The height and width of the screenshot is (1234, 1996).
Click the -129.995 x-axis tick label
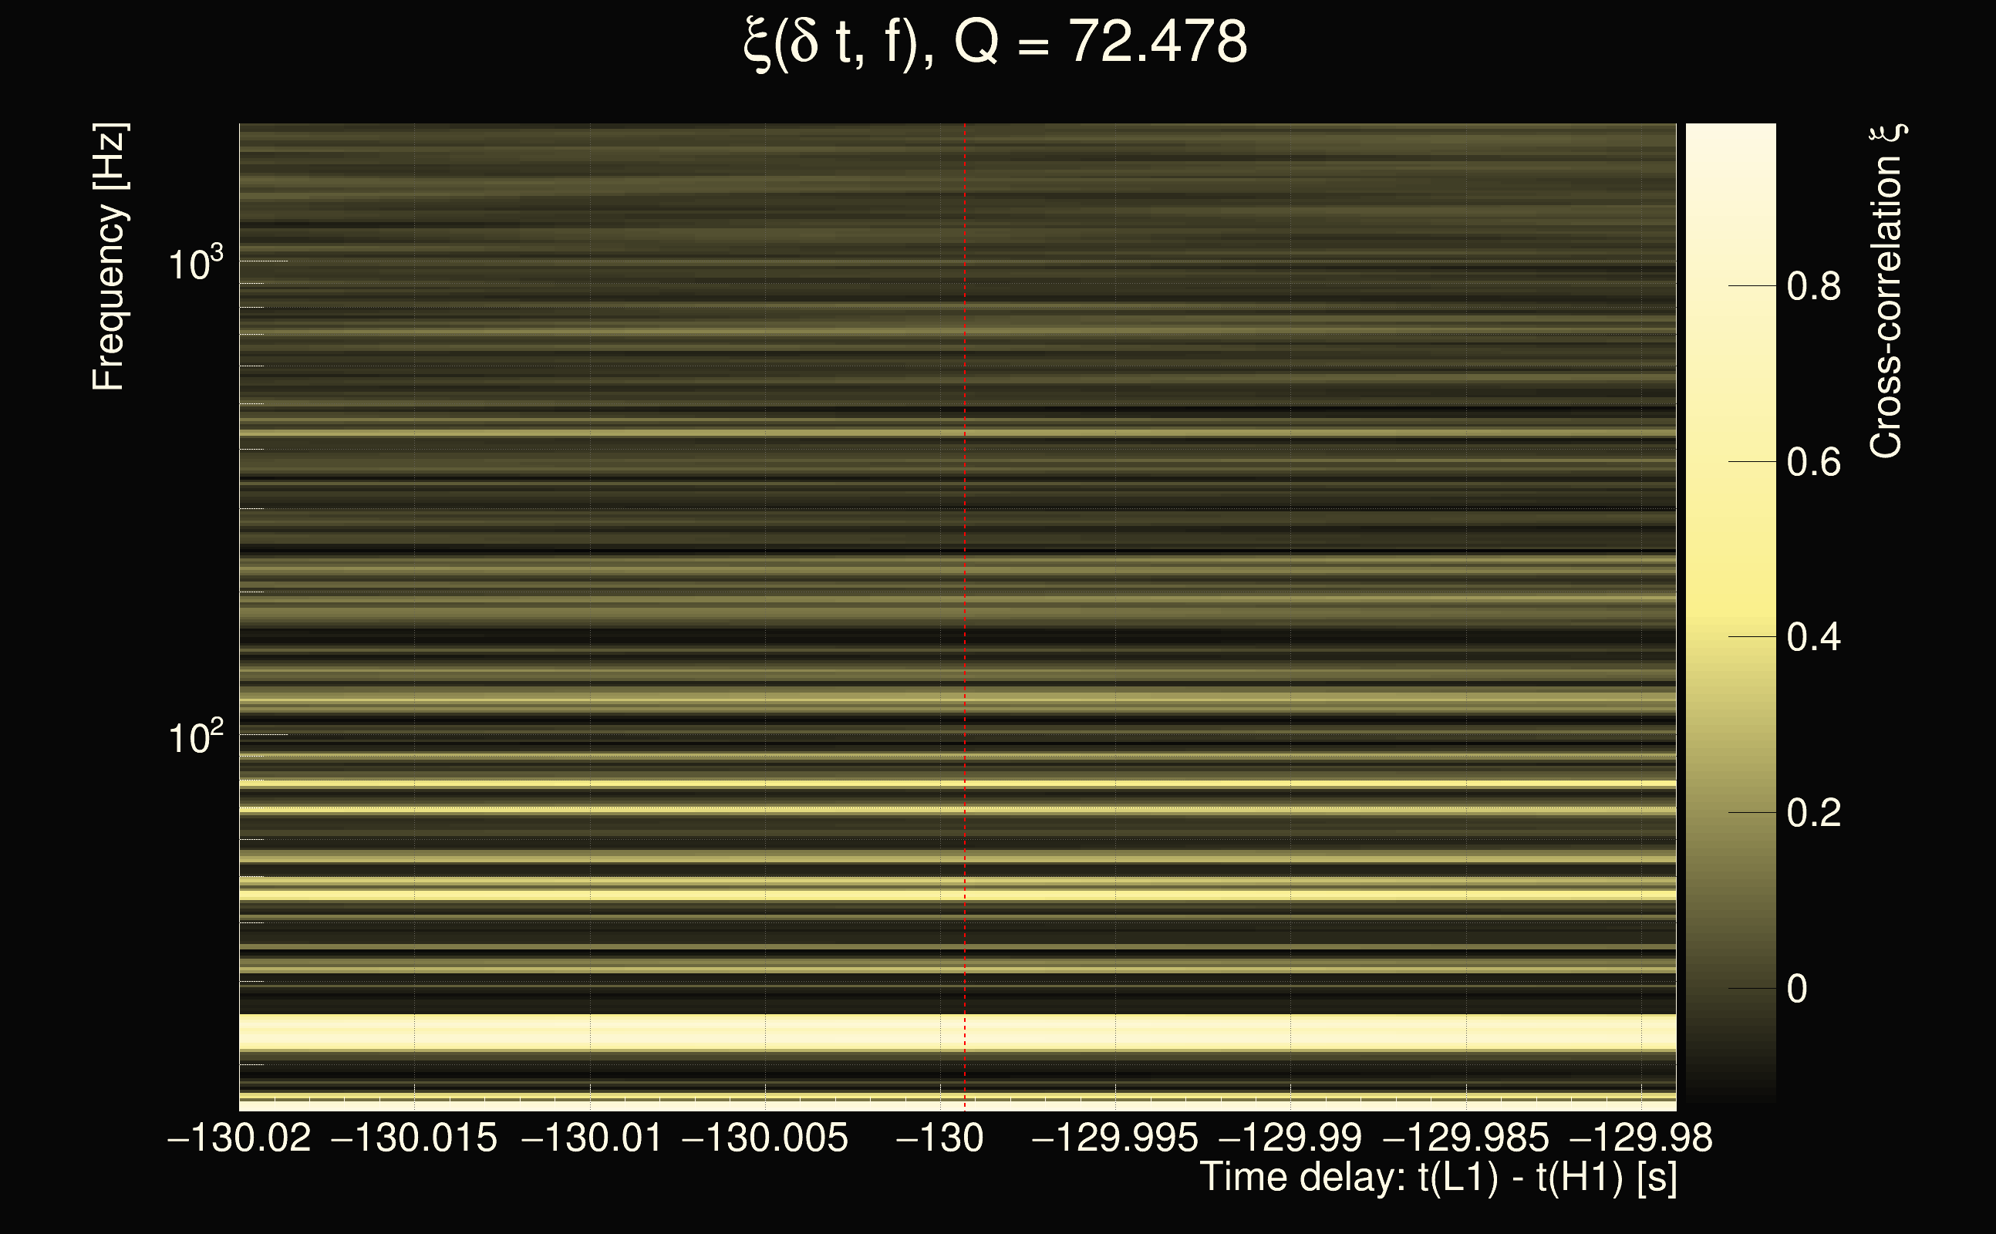[1114, 1138]
